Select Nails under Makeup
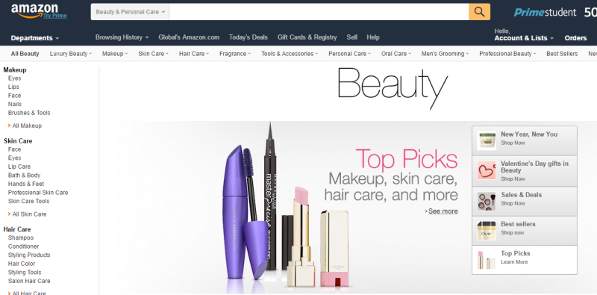The width and height of the screenshot is (597, 295). [x=15, y=104]
